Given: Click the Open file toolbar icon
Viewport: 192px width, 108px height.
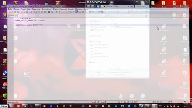Looking at the screenshot, I should pyautogui.click(x=12, y=12).
